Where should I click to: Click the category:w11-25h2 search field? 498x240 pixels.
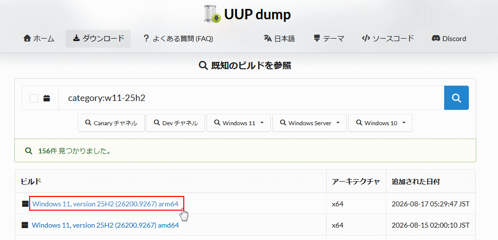tap(251, 97)
